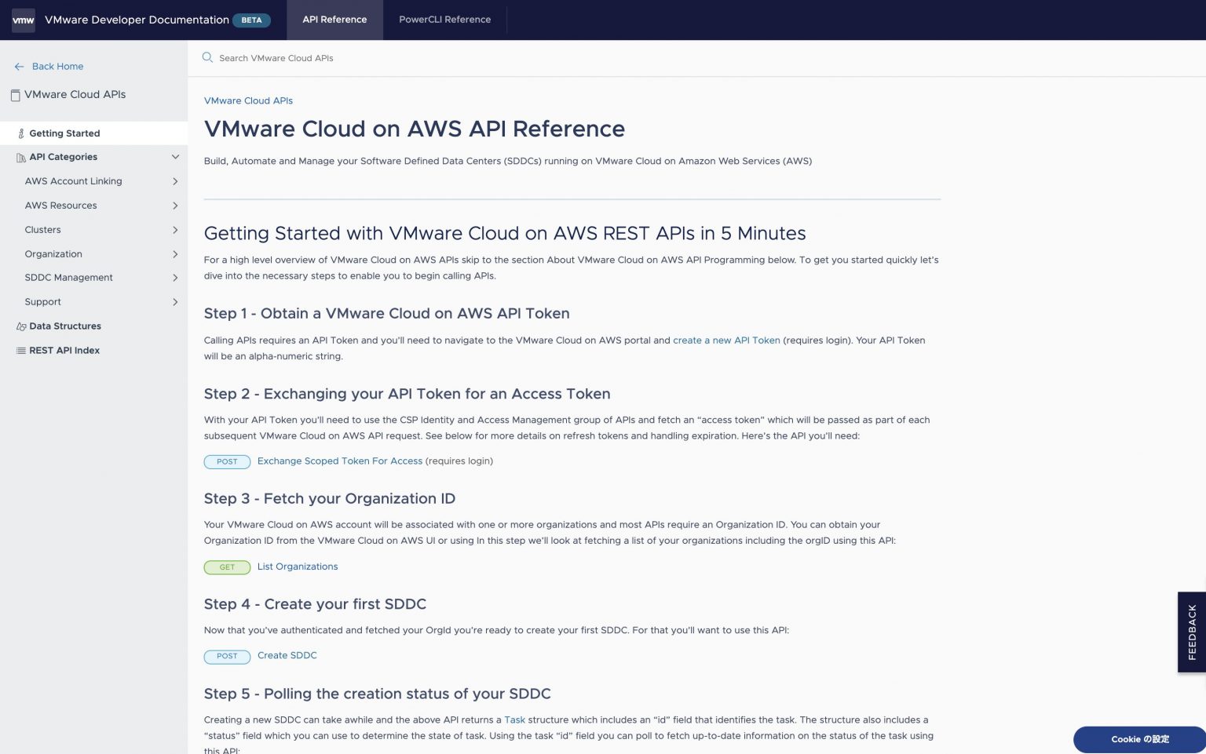Image resolution: width=1206 pixels, height=754 pixels.
Task: Click POST badge beside Exchange Scoped Token
Action: click(x=227, y=462)
